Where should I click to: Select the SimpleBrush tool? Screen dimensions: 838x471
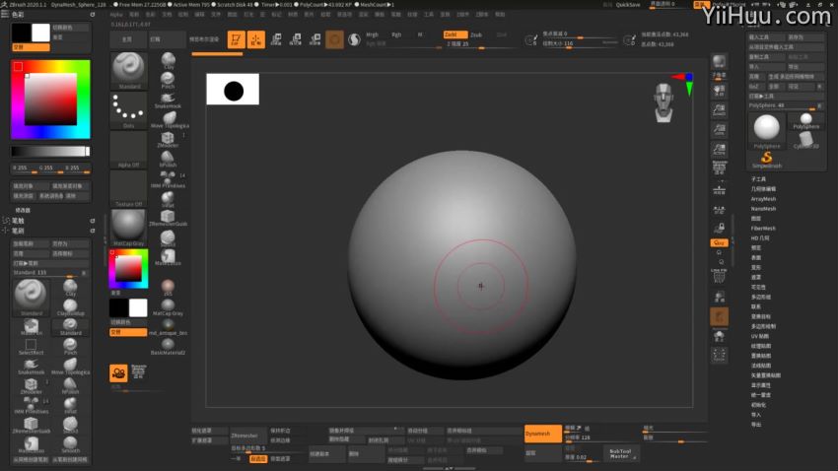tap(766, 160)
